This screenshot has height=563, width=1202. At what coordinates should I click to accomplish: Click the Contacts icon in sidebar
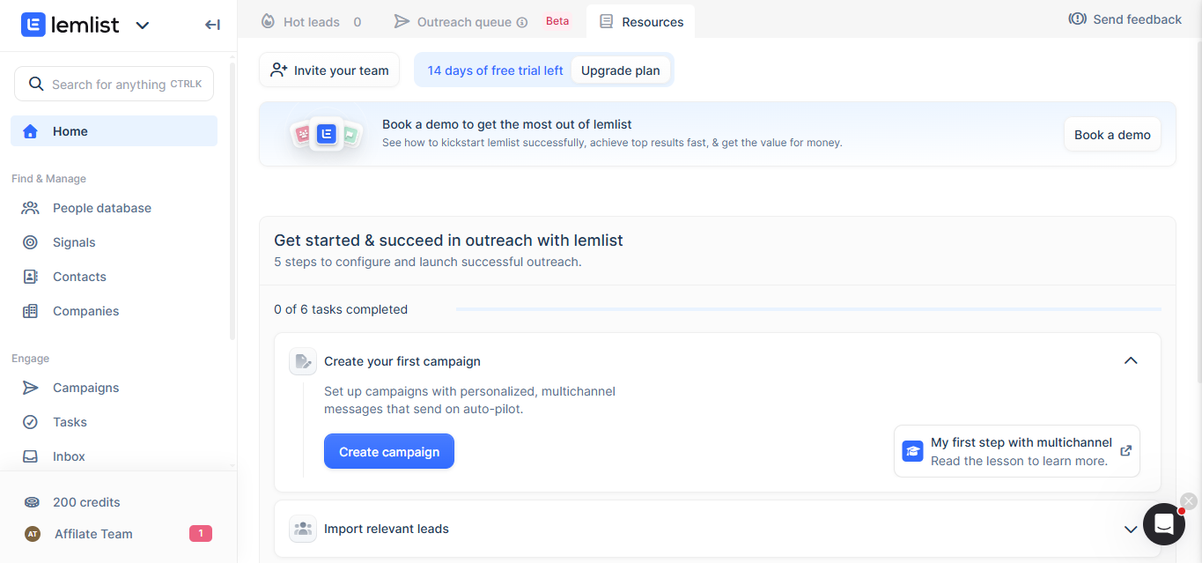(30, 277)
